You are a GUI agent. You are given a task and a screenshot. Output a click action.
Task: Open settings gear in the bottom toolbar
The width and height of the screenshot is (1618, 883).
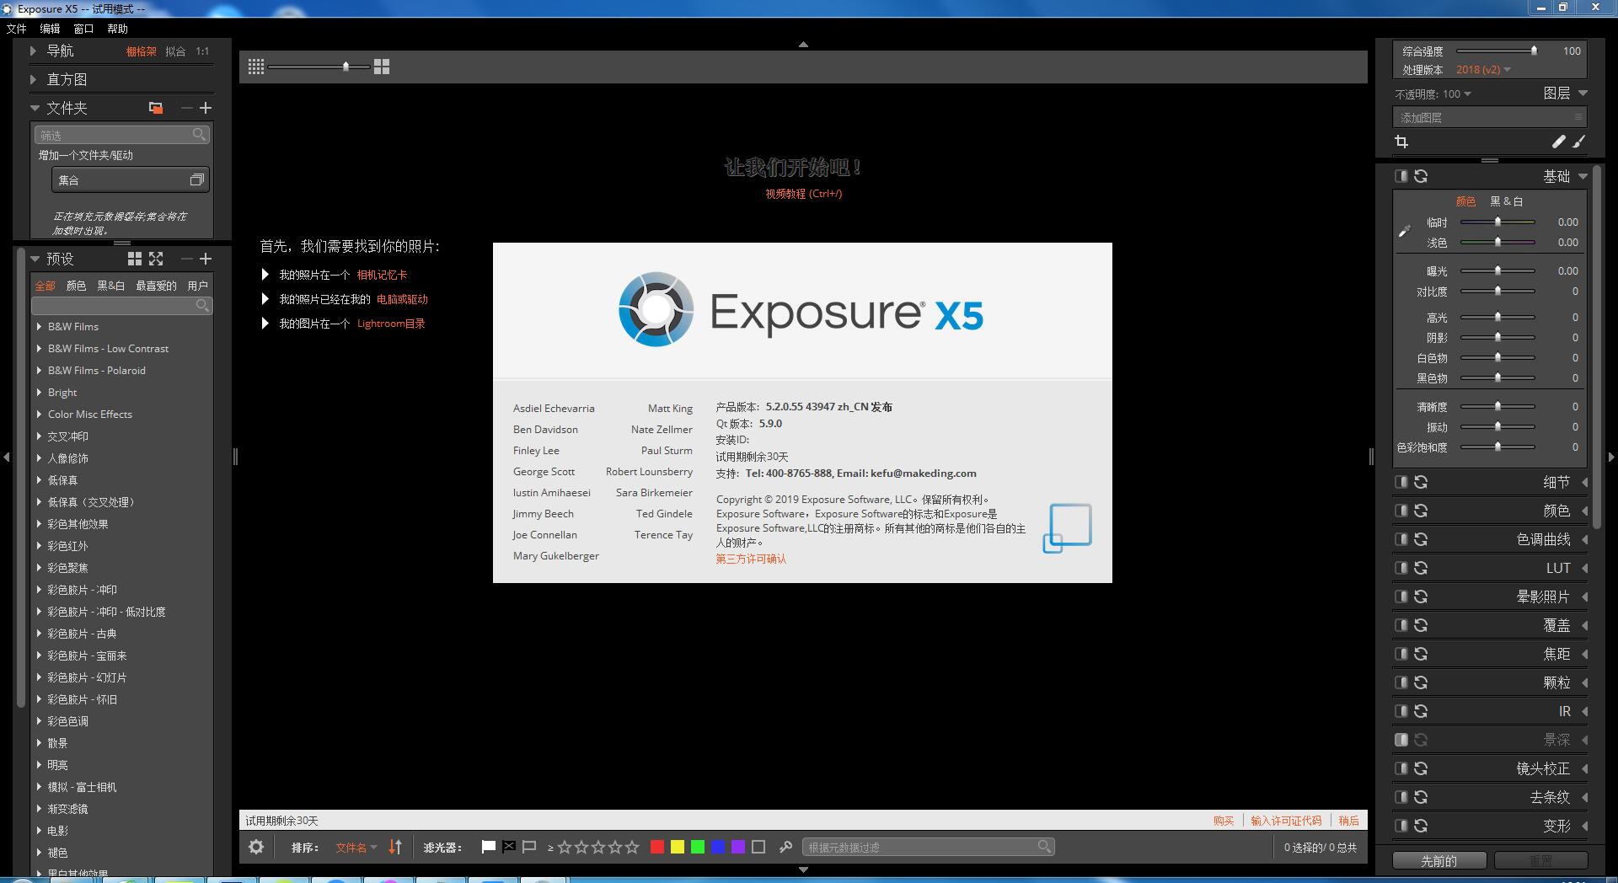tap(256, 847)
